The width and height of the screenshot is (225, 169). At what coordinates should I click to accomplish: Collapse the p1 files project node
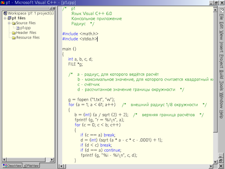pyautogui.click(x=5, y=18)
